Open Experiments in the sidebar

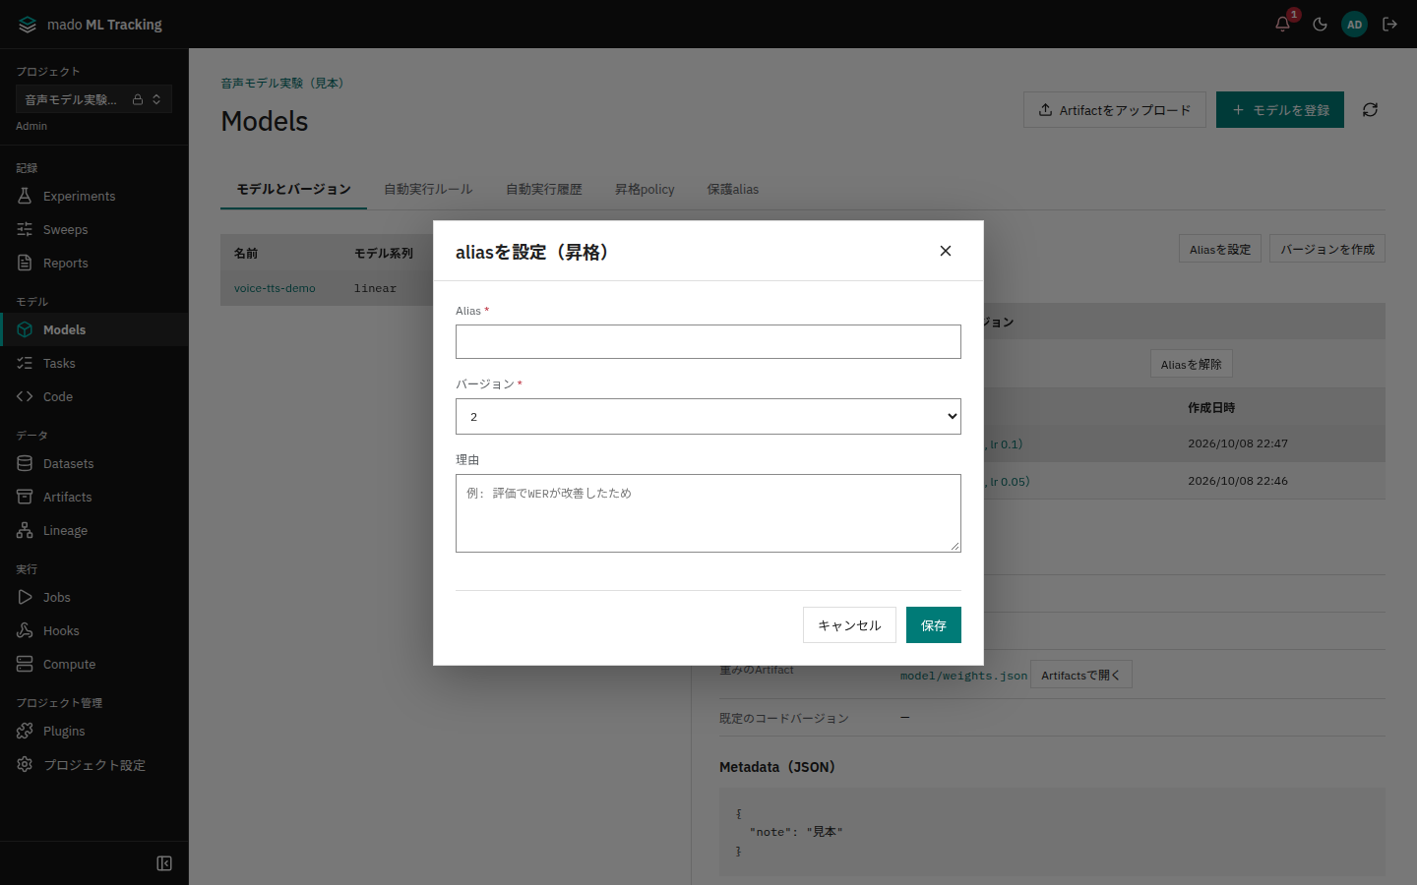(94, 196)
